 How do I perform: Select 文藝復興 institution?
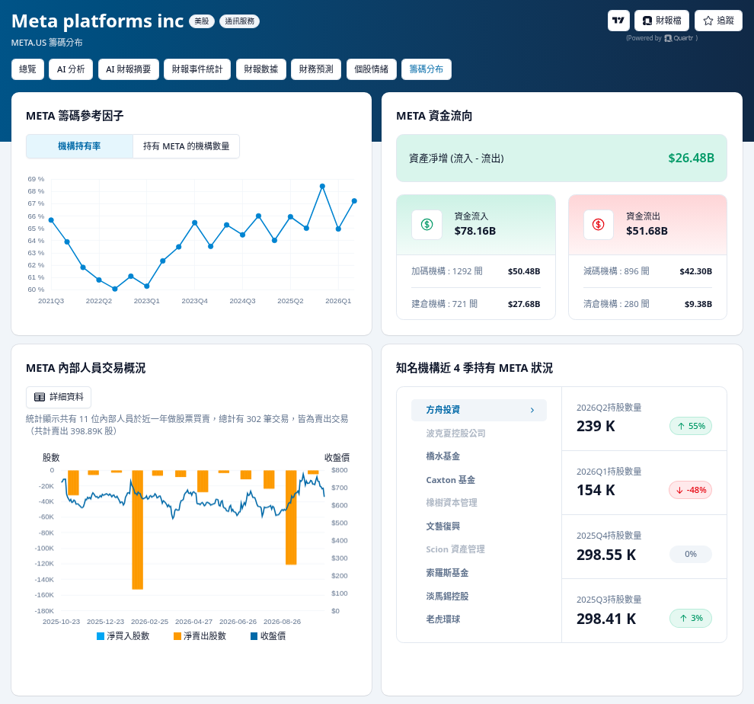[442, 526]
